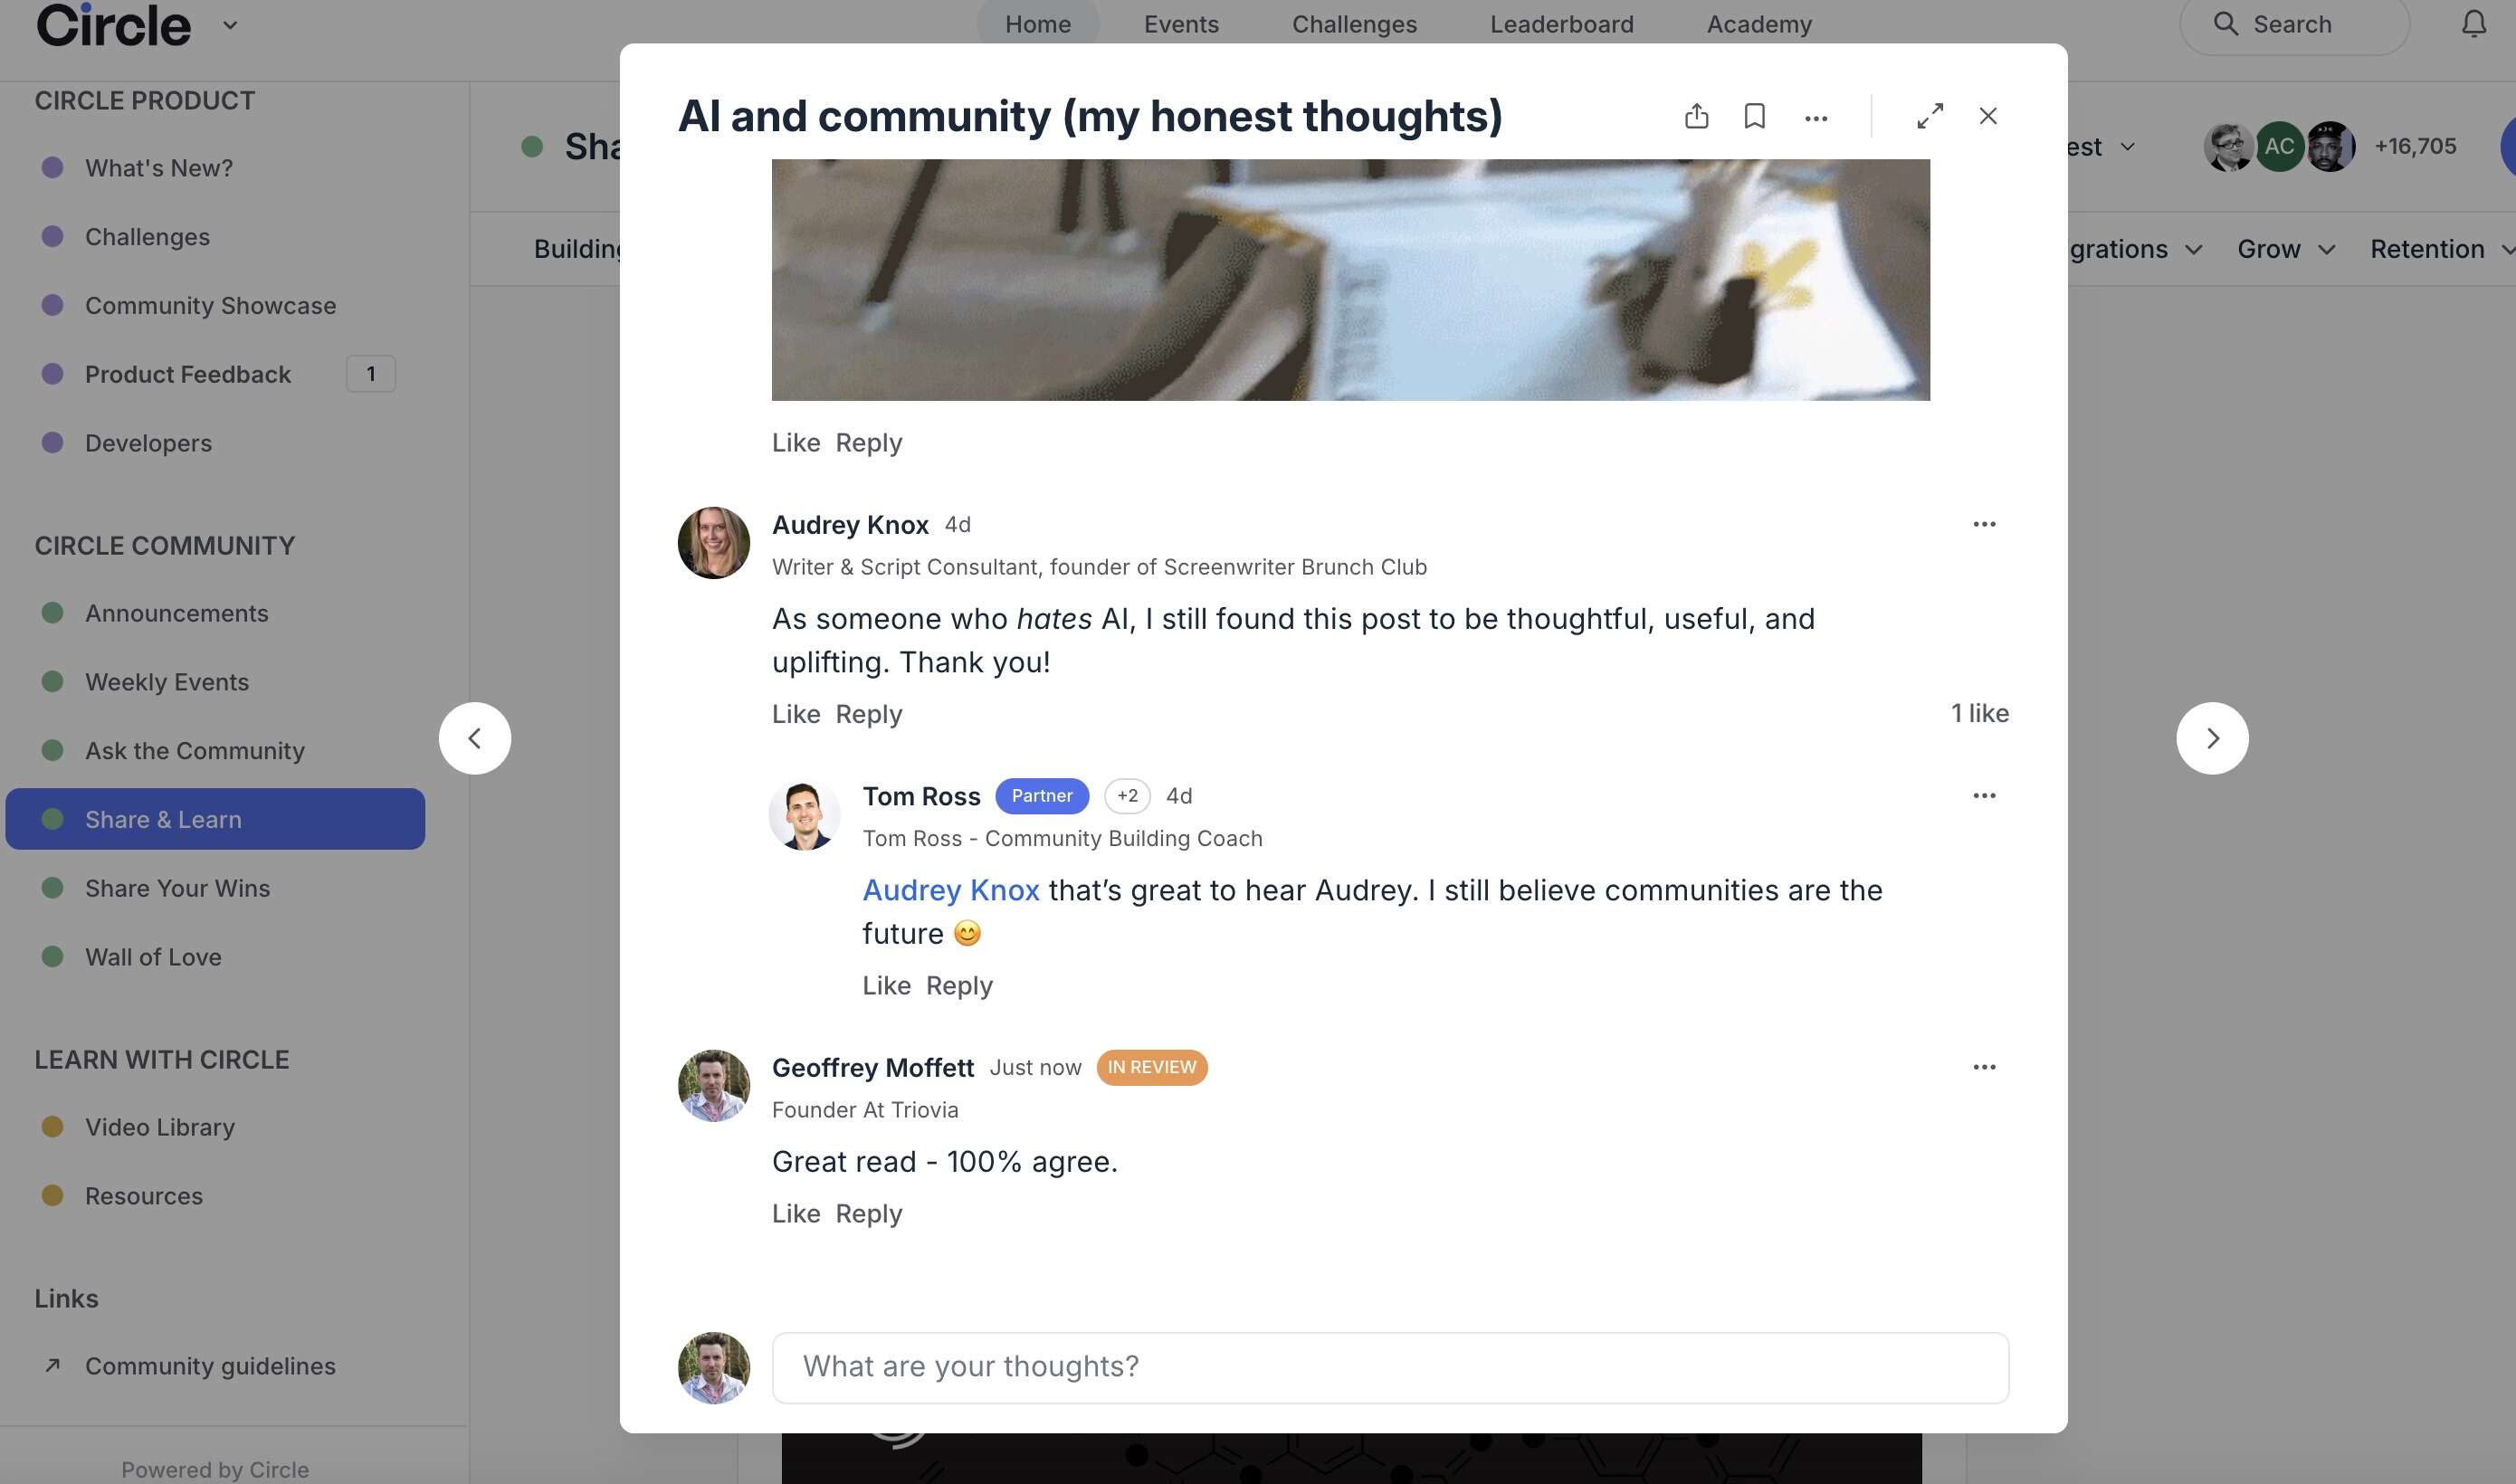This screenshot has width=2516, height=1484.
Task: Click the What are your thoughts field
Action: pos(1389,1367)
